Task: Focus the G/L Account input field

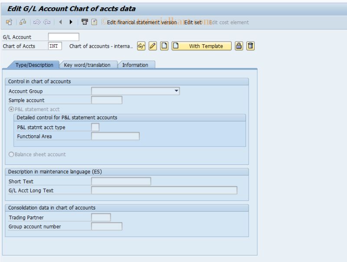Action: click(x=63, y=37)
